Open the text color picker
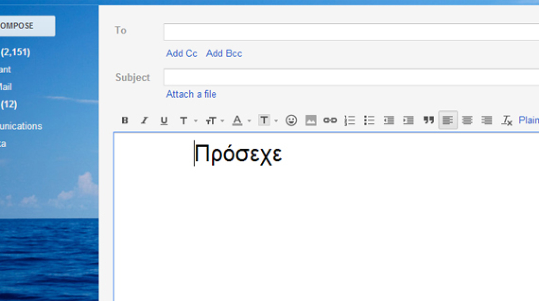The image size is (539, 301). (241, 120)
